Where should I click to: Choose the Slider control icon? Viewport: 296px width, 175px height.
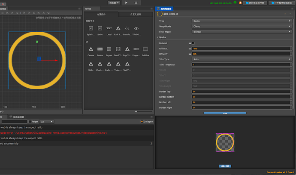[x=91, y=64]
